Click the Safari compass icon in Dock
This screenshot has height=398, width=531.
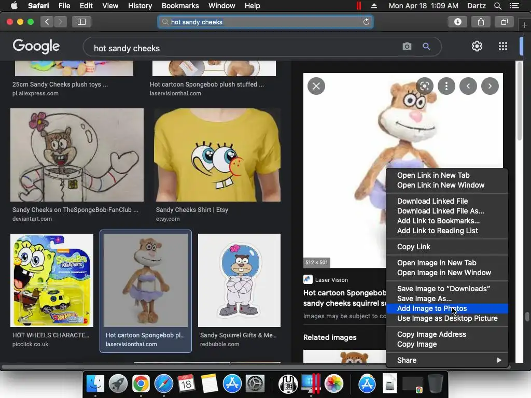point(163,383)
